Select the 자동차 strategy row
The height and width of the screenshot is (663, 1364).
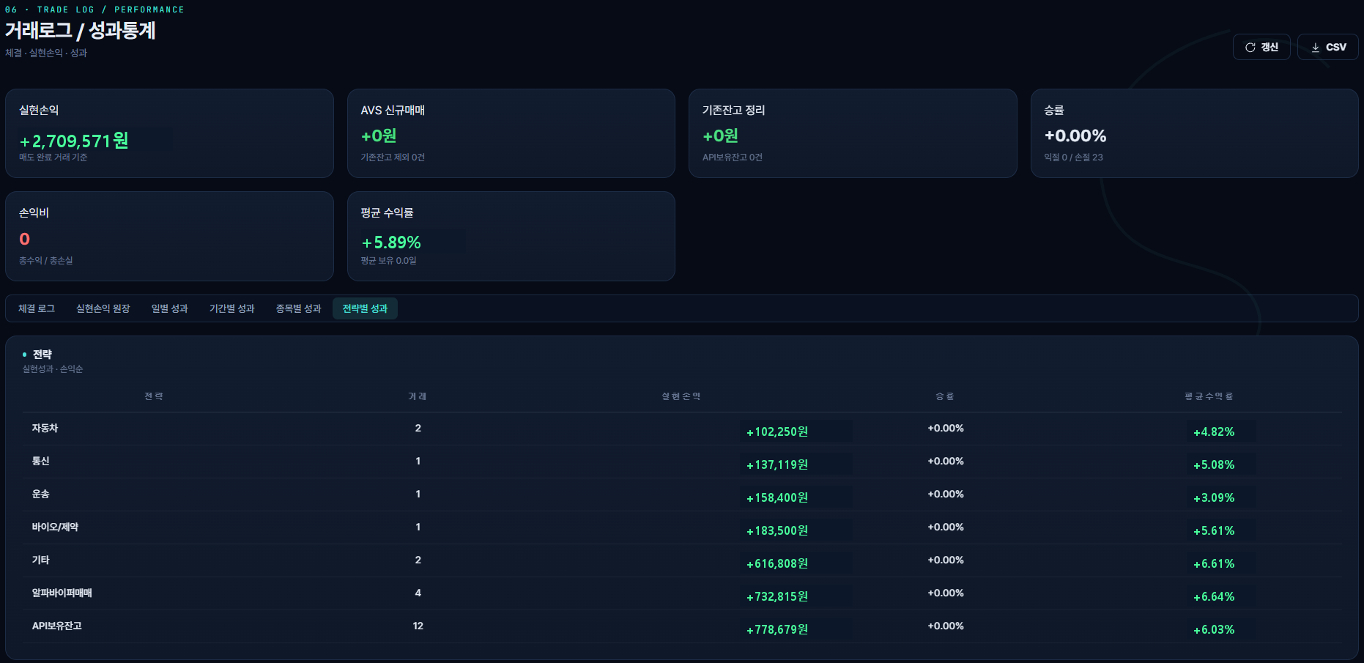(682, 429)
